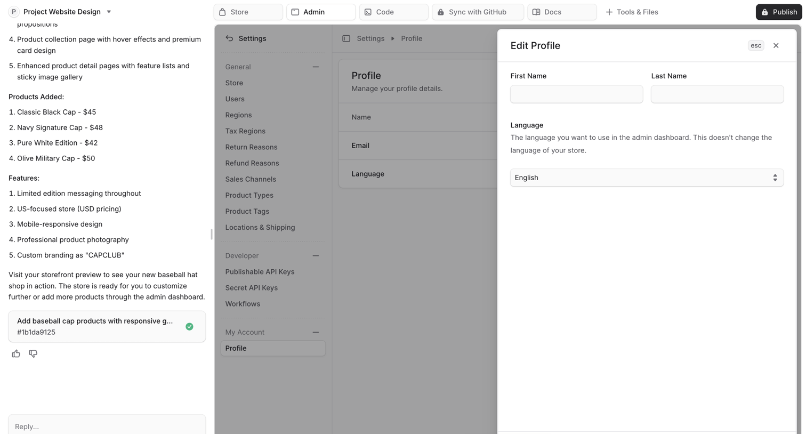Open Sales Channels settings page
The image size is (806, 434).
251,179
